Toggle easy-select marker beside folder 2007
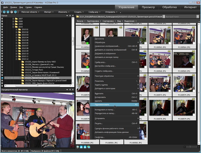The image size is (201, 153). click(2, 19)
